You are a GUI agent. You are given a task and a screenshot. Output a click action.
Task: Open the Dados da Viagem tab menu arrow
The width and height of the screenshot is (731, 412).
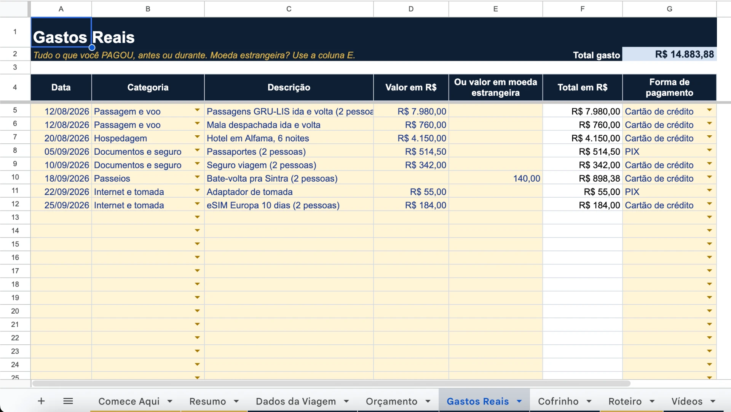pos(346,401)
